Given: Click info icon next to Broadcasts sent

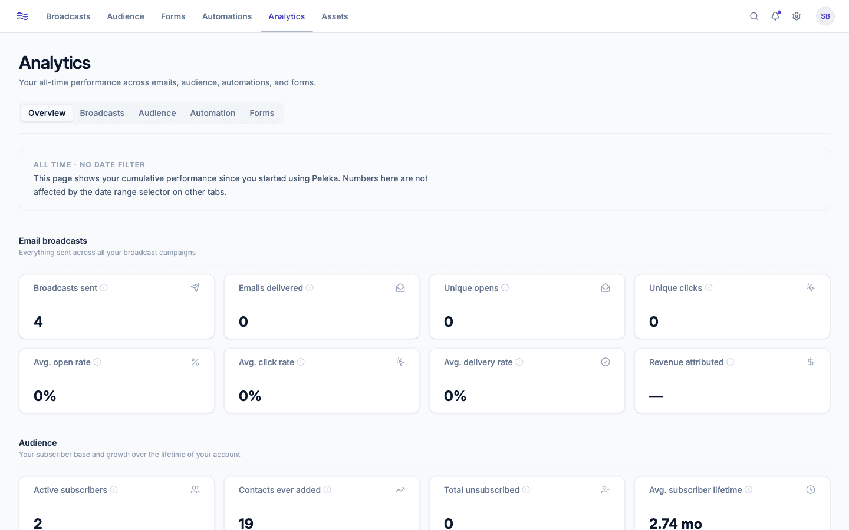Looking at the screenshot, I should click(x=104, y=288).
